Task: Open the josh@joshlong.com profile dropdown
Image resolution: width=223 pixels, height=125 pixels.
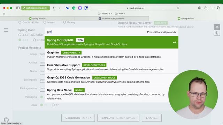Action: 36,8
